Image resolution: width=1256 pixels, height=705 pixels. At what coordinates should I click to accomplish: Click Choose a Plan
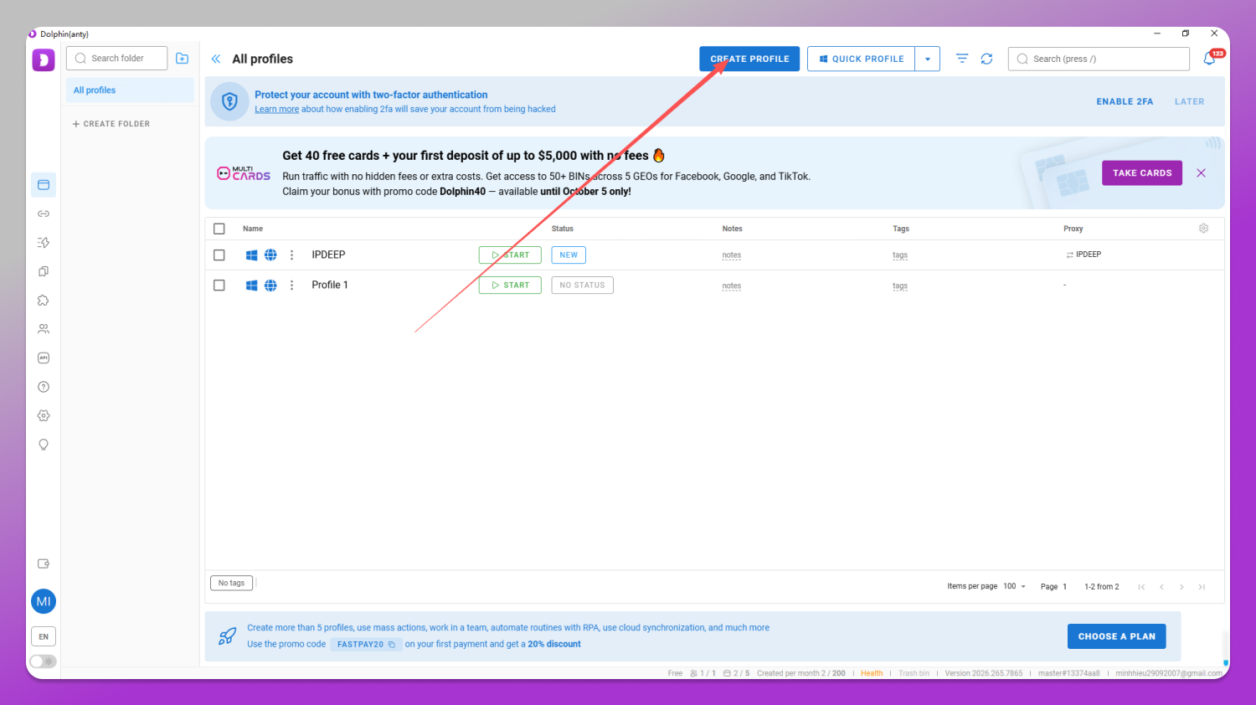[1116, 636]
